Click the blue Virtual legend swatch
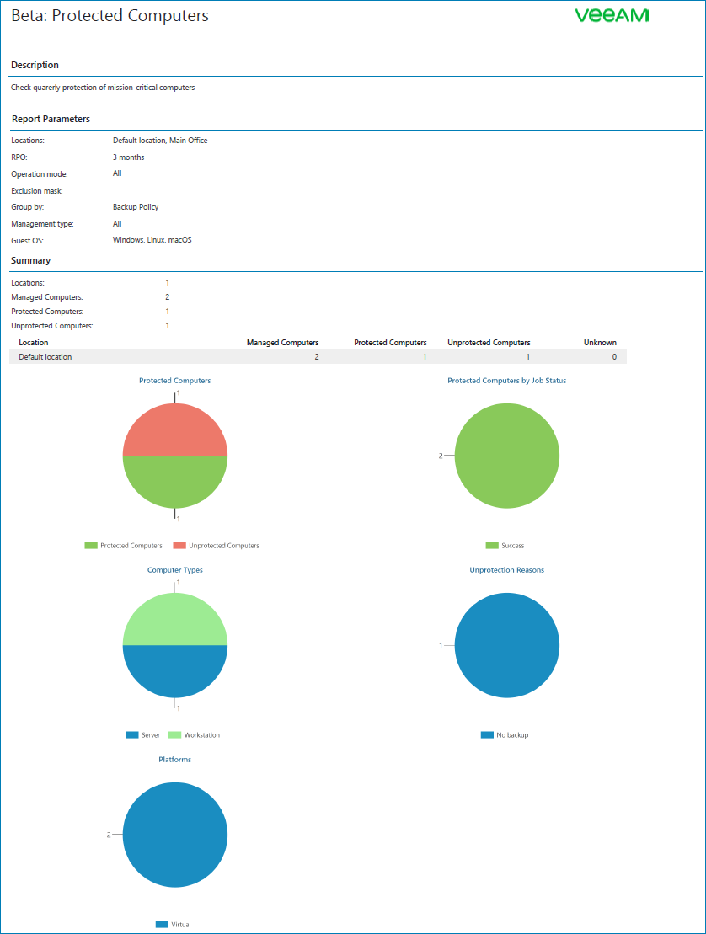 pos(162,925)
